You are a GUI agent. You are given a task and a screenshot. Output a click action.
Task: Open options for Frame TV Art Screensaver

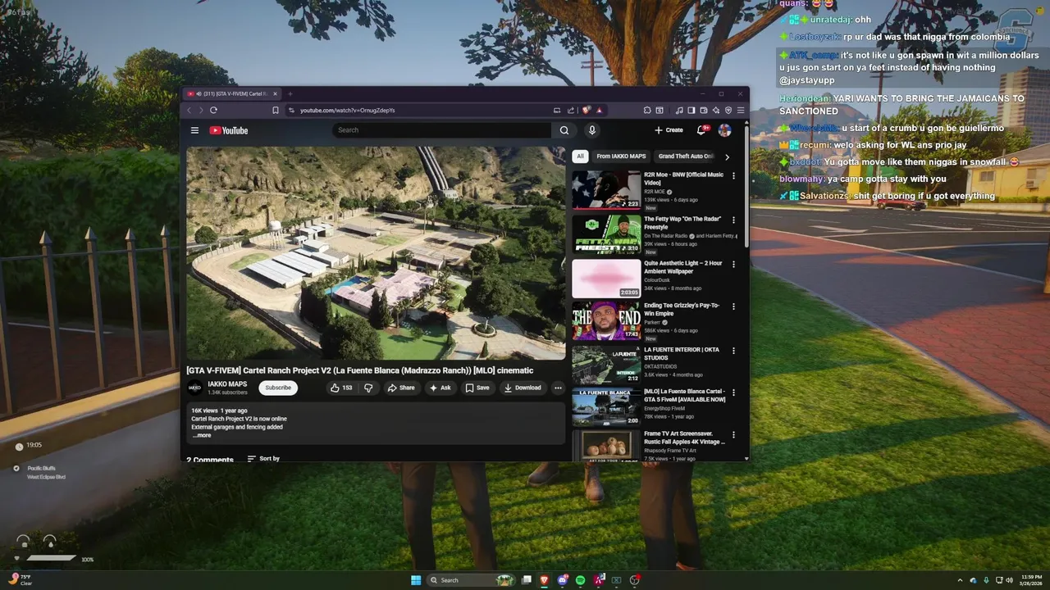[x=733, y=434]
